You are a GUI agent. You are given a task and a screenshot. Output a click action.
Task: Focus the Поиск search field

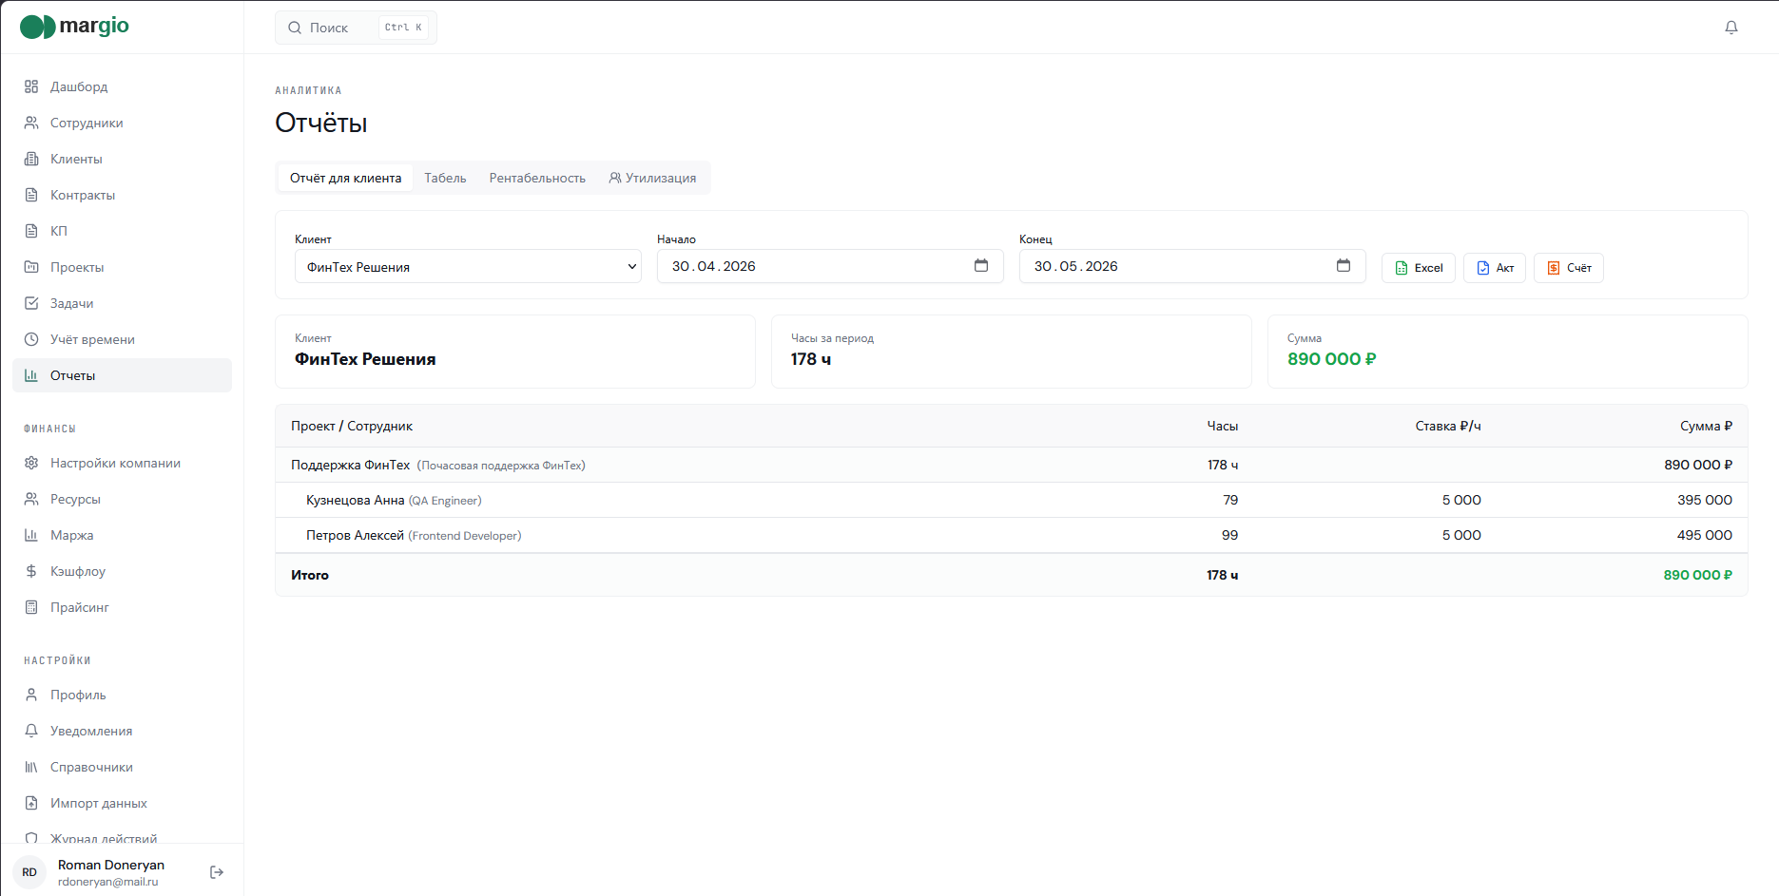click(x=356, y=28)
